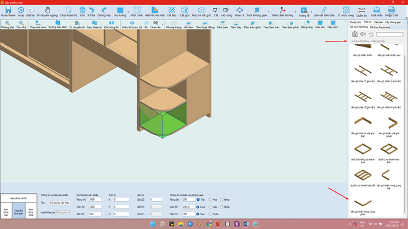The width and height of the screenshot is (408, 229).
Task: Click the Xóa trash icon
Action: [82, 10]
